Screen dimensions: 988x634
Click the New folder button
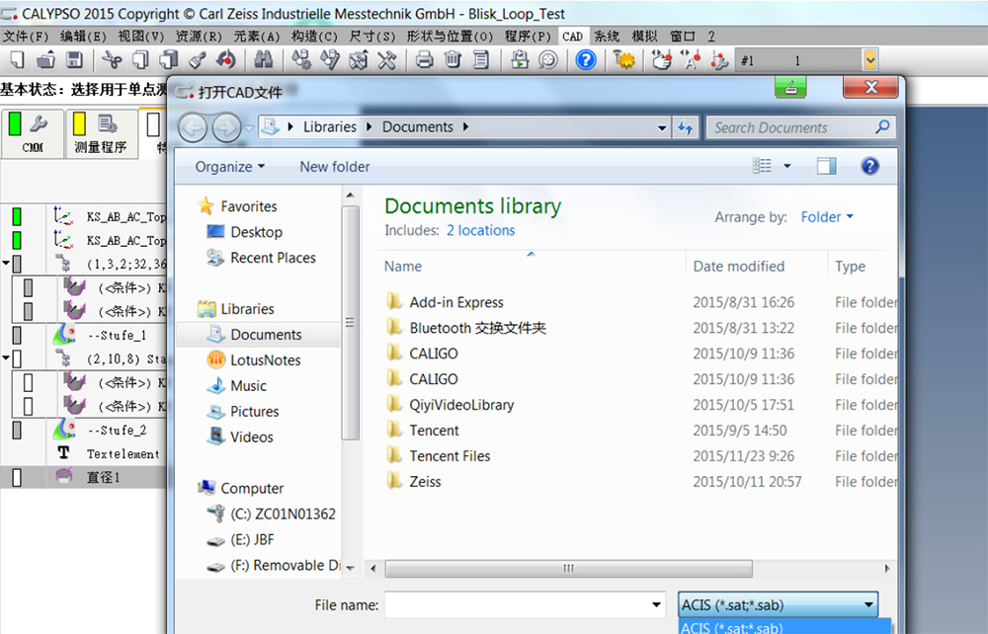click(x=335, y=167)
